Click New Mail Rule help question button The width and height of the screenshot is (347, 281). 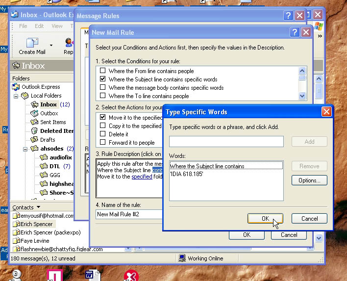pos(295,32)
